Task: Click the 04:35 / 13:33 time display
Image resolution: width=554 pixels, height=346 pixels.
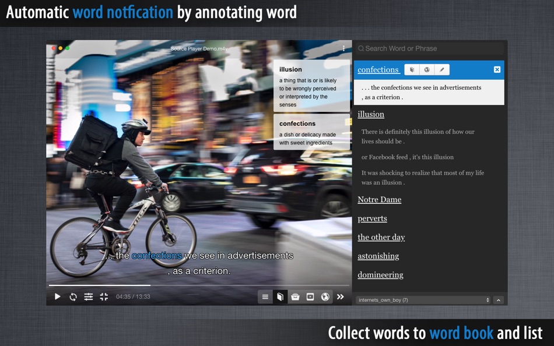Action: [133, 296]
